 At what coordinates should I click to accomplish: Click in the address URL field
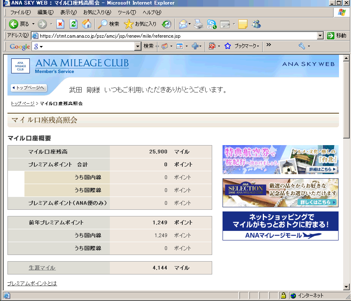click(x=174, y=36)
